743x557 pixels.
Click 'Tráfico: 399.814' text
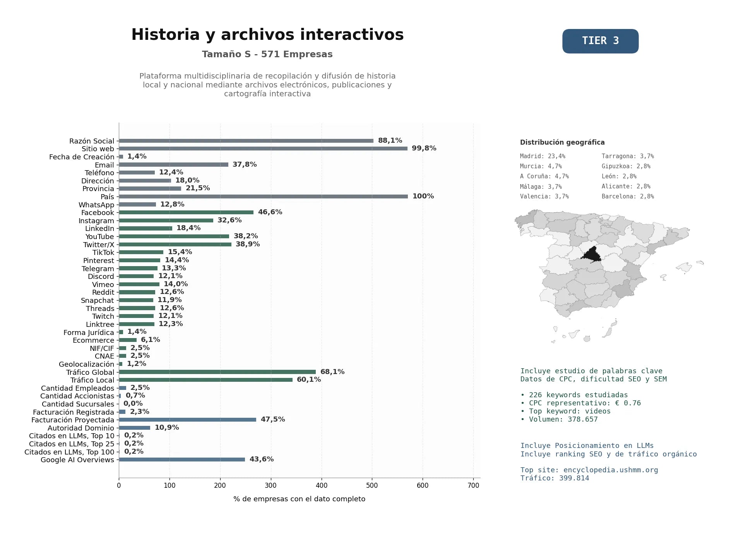tap(555, 478)
